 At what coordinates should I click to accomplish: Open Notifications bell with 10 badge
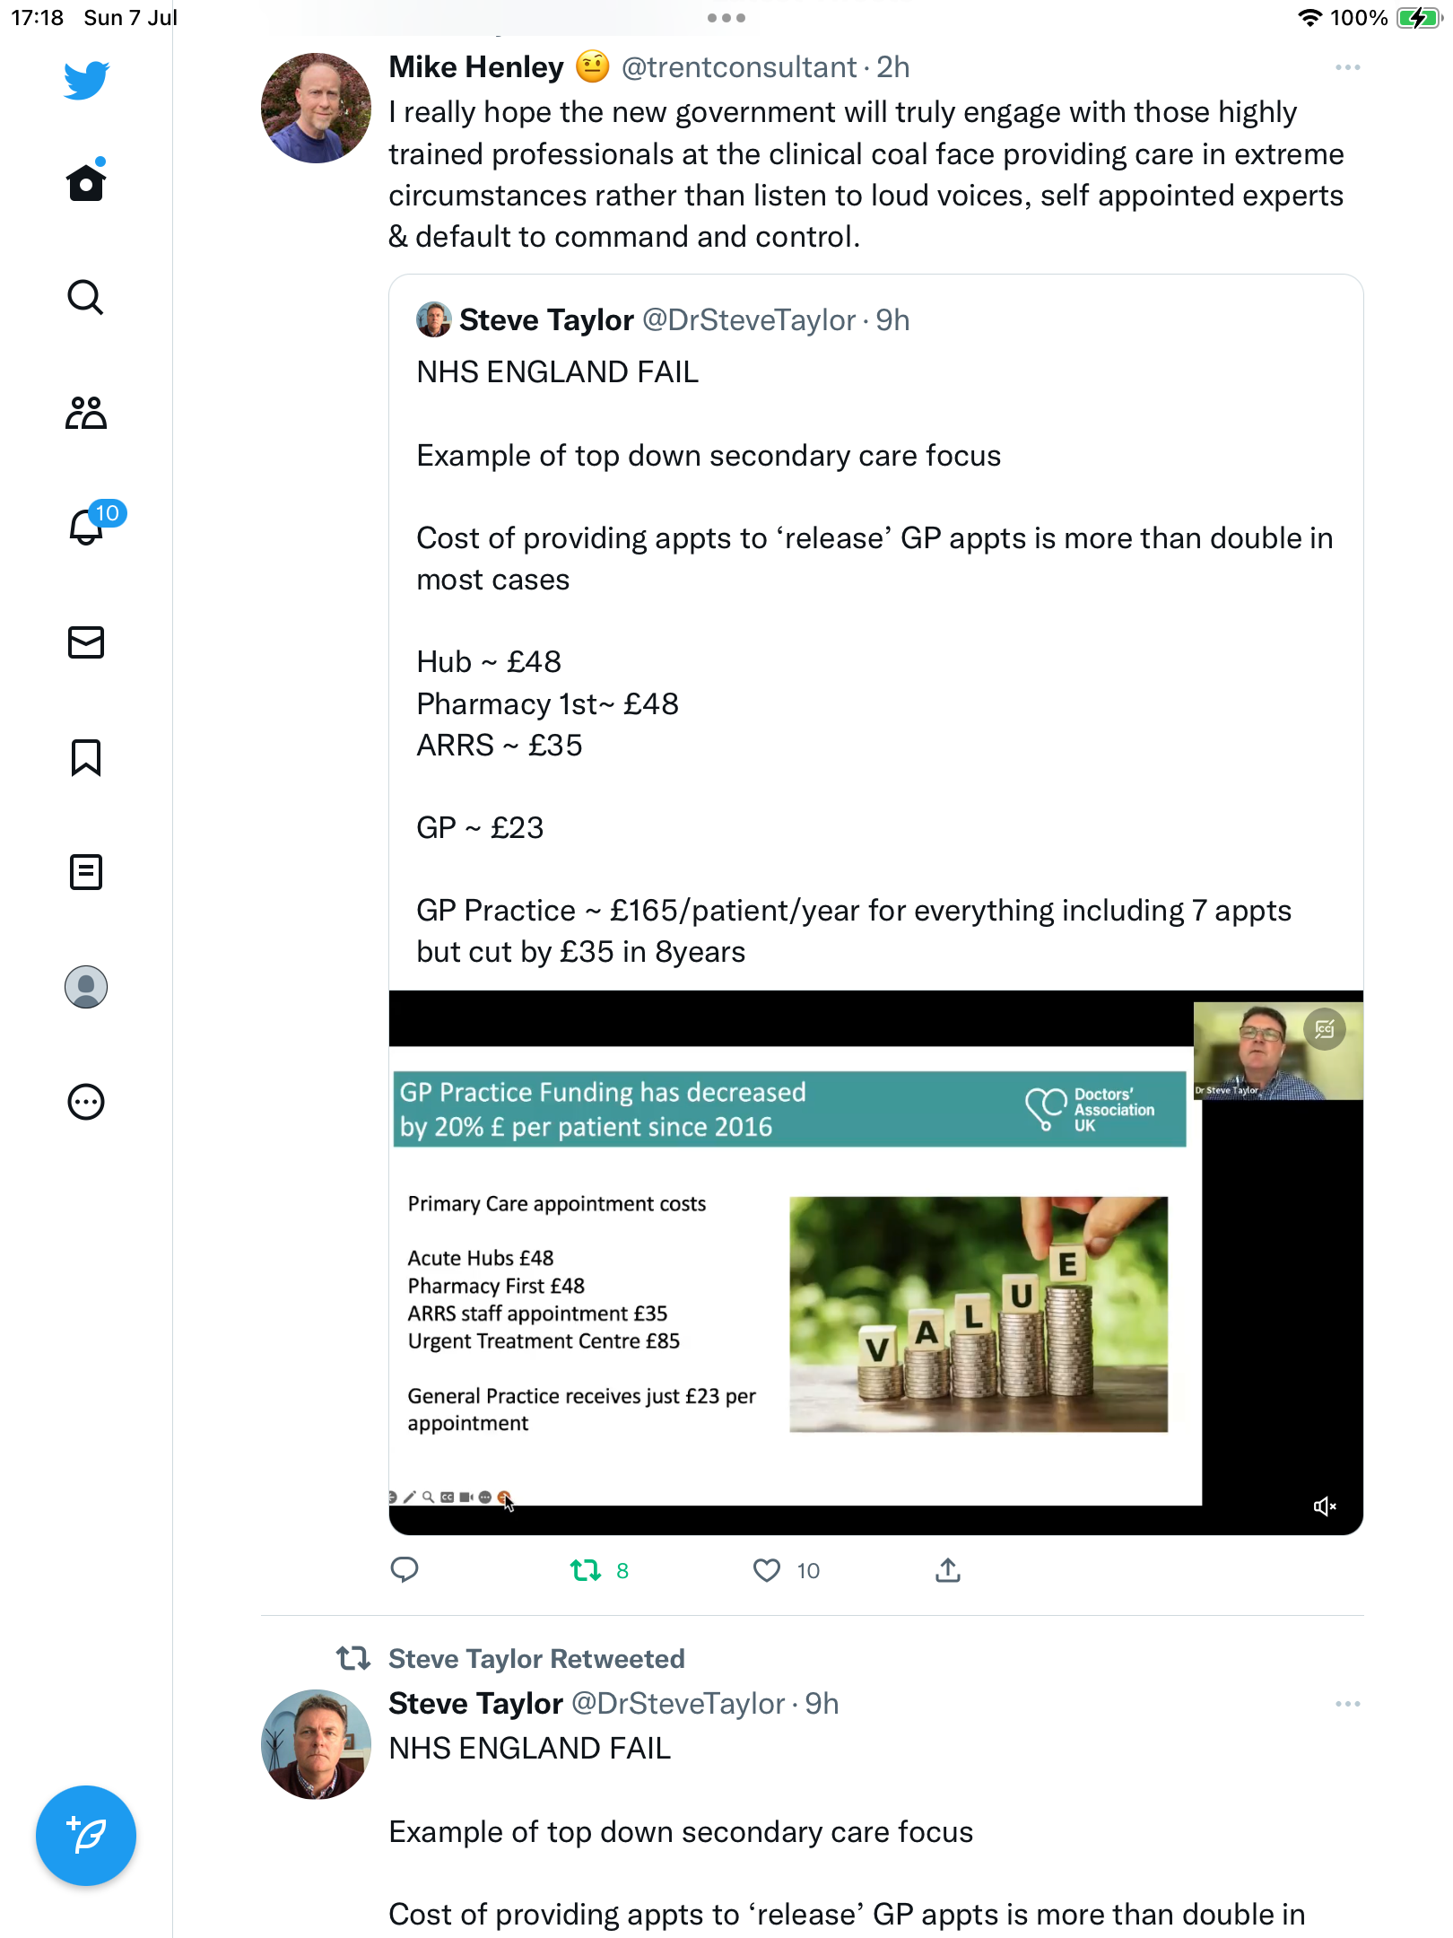88,527
